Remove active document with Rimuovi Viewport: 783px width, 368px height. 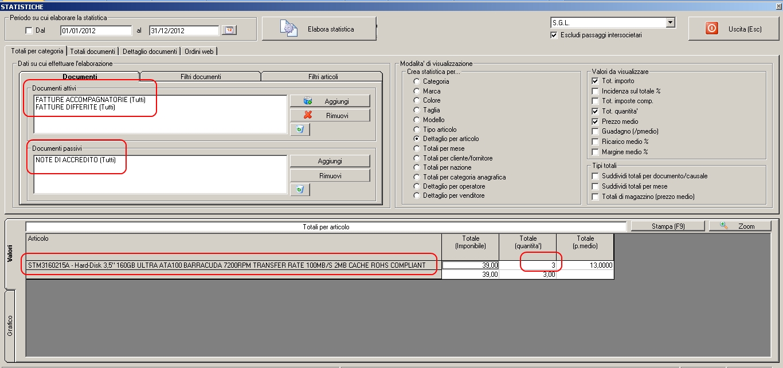coord(330,115)
